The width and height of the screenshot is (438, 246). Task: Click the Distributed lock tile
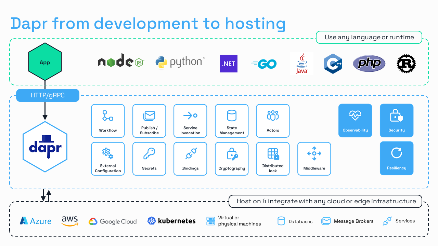pos(273,159)
